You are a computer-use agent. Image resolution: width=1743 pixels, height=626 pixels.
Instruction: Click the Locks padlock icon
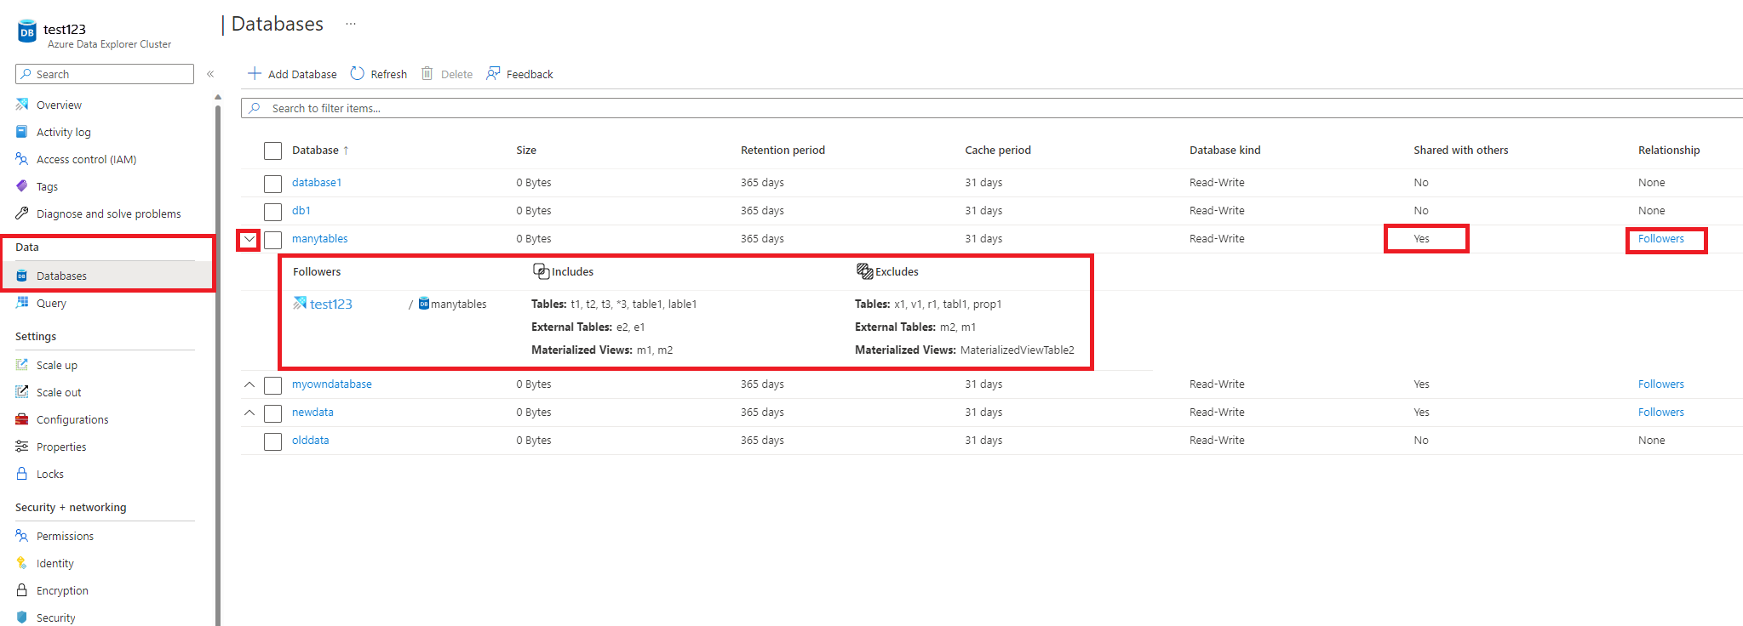click(22, 474)
